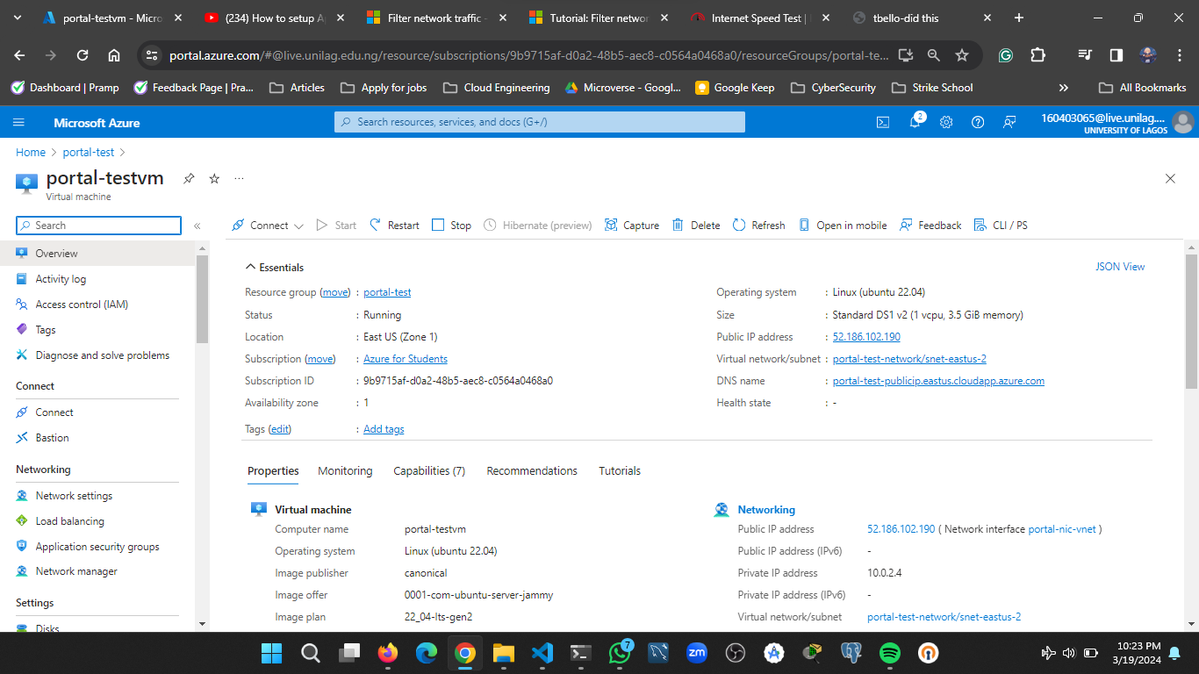The width and height of the screenshot is (1199, 674).
Task: Open the notifications bell
Action: (915, 123)
